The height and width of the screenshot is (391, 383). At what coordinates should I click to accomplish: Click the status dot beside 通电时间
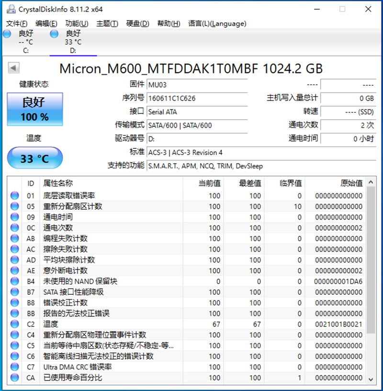14,216
